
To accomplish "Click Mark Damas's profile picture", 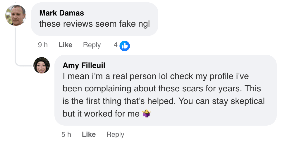I will point(16,15).
